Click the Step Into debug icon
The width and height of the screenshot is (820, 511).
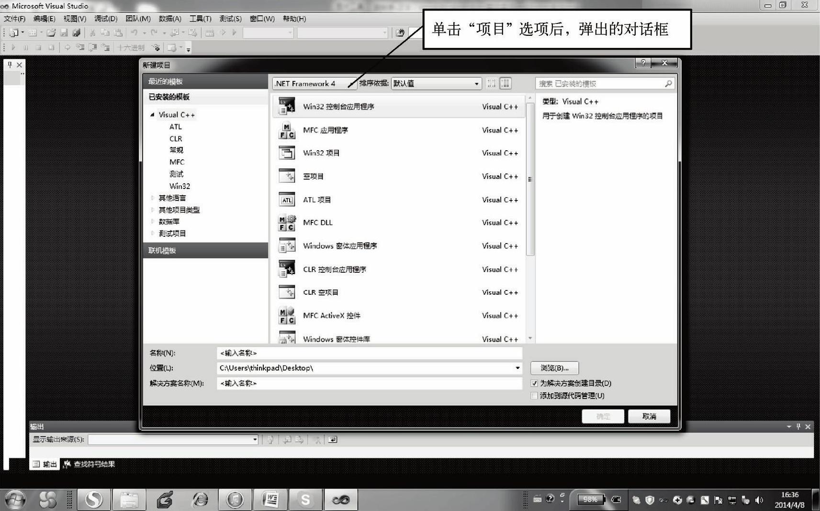(x=80, y=47)
